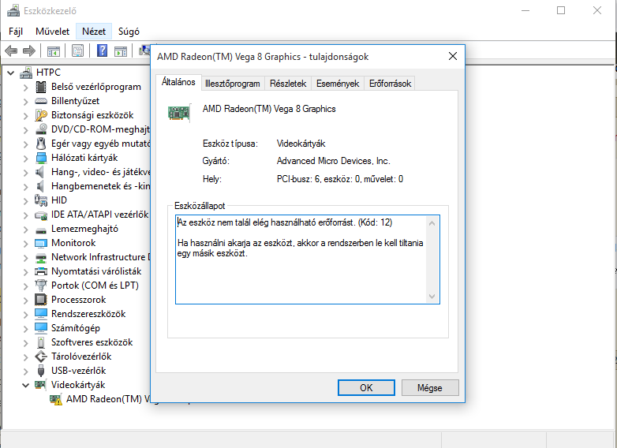Click the blue Help question mark icon
617x448 pixels.
102,50
